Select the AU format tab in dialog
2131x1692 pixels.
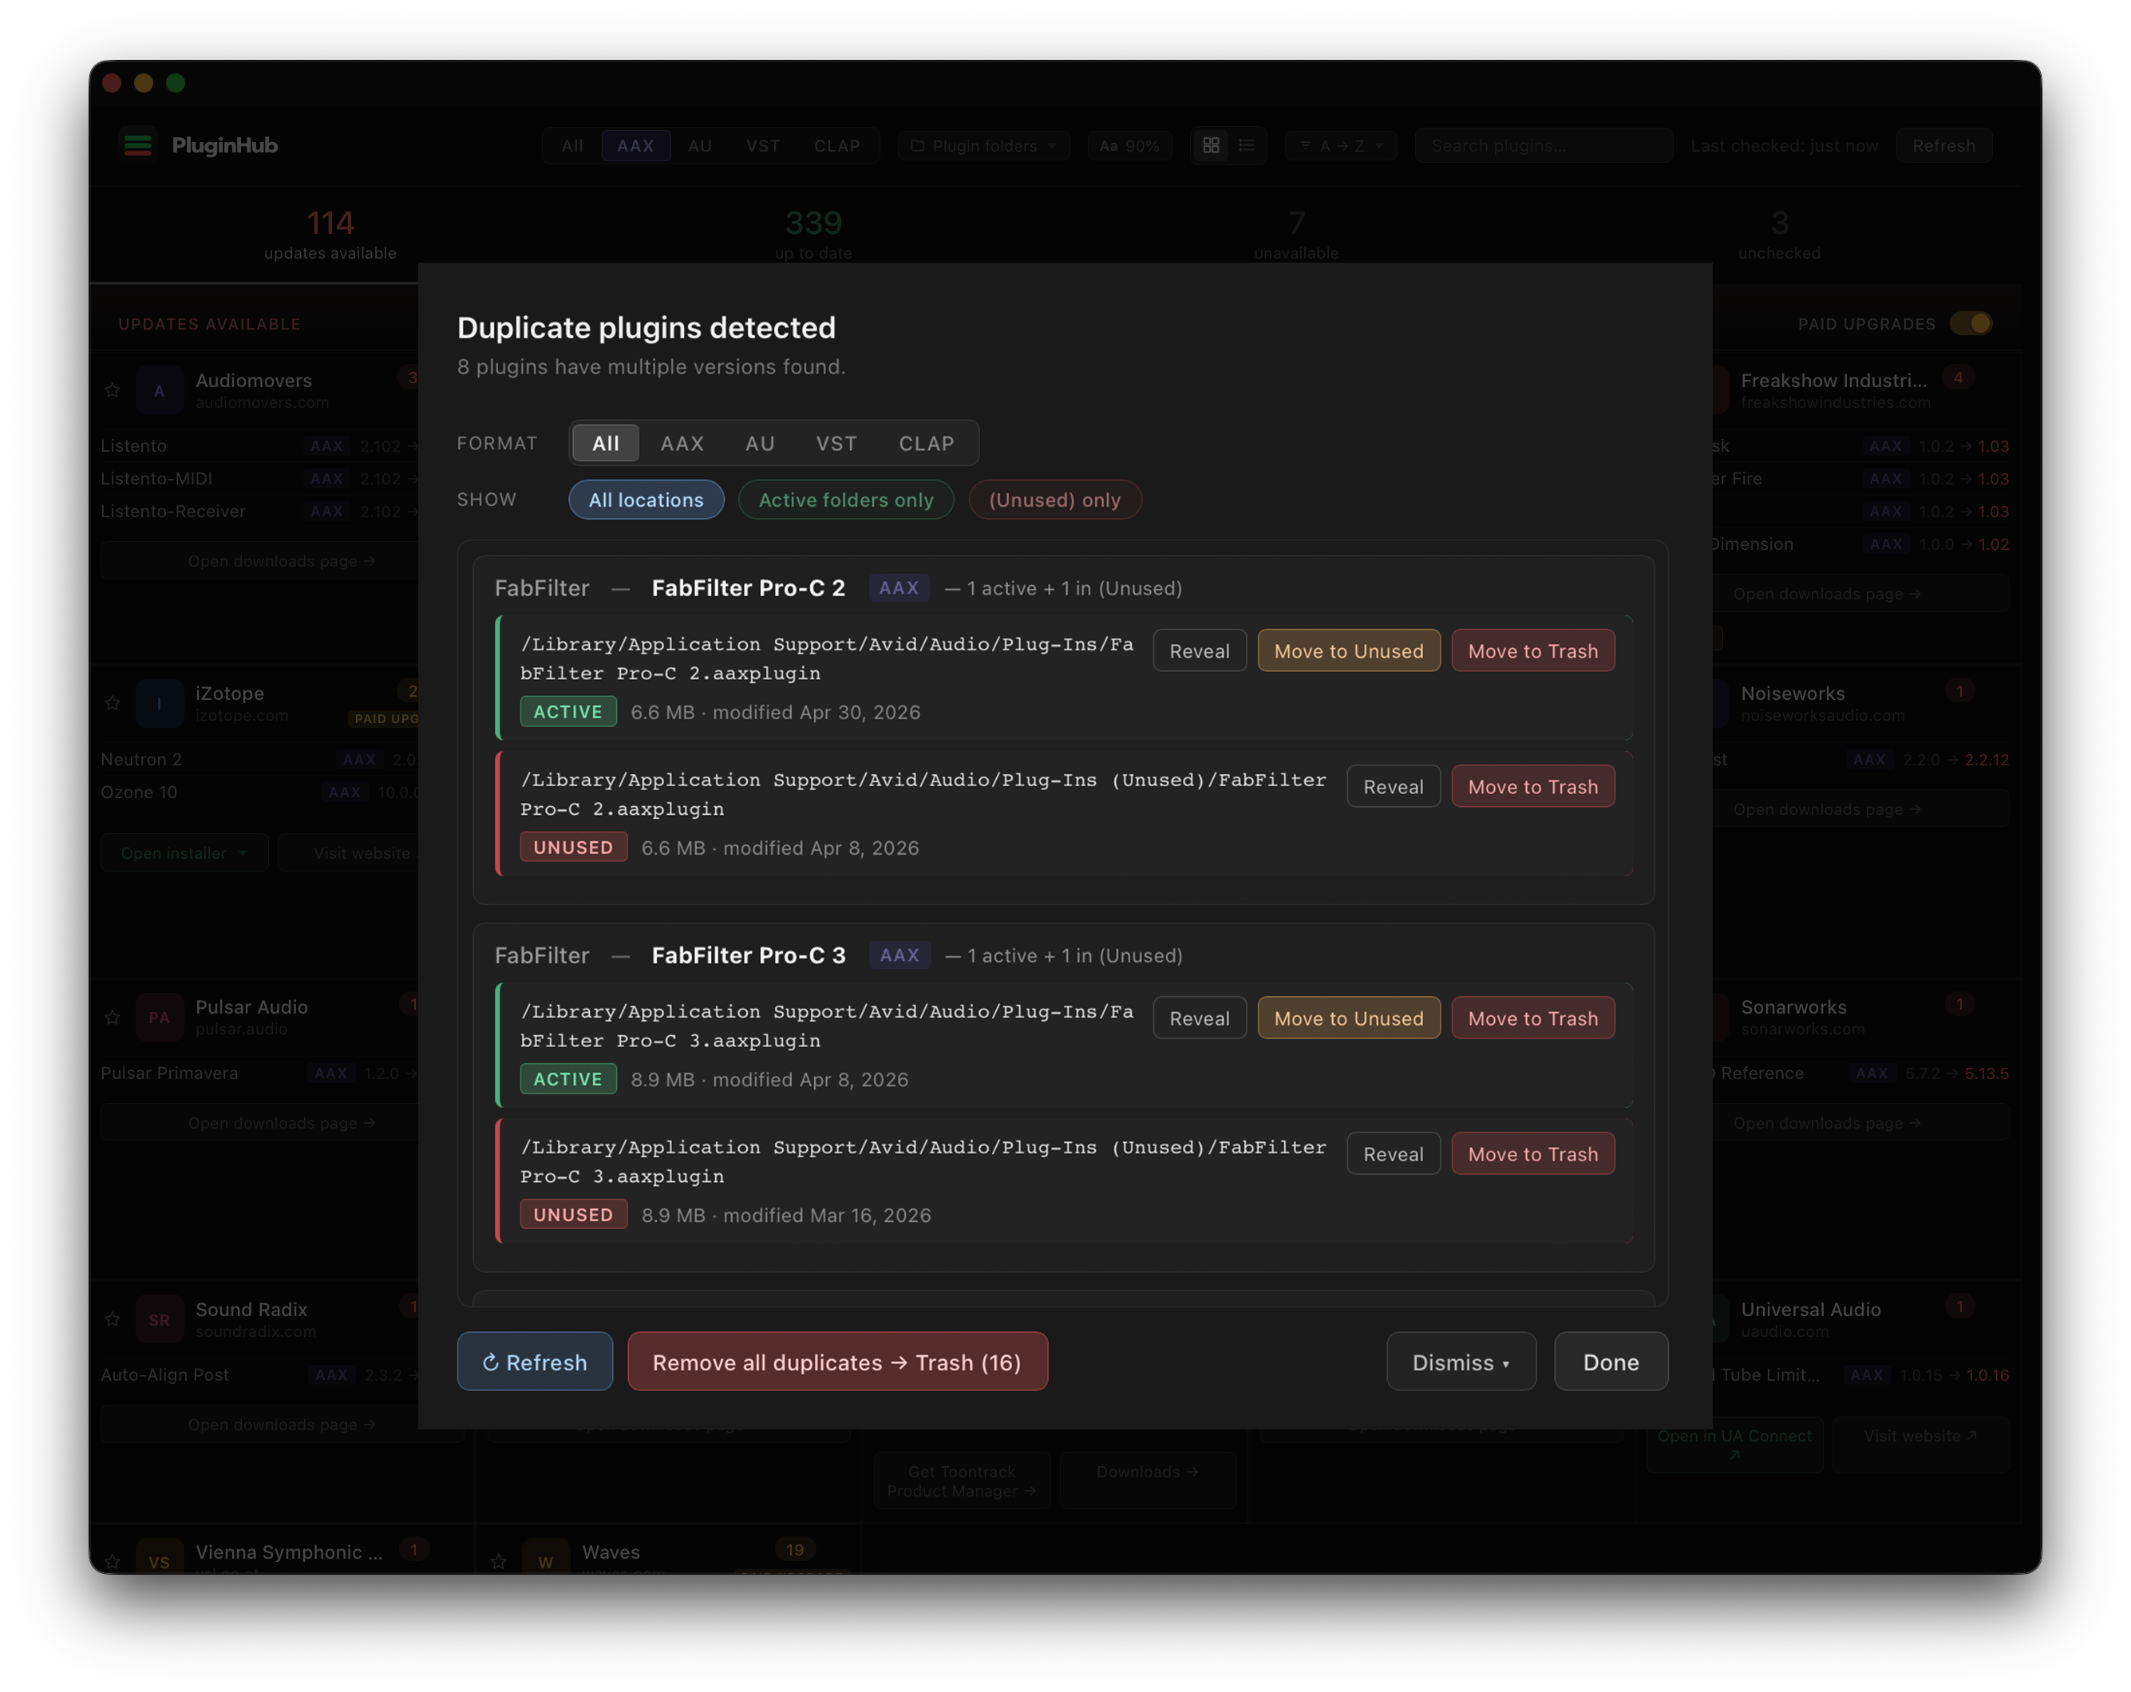(759, 443)
